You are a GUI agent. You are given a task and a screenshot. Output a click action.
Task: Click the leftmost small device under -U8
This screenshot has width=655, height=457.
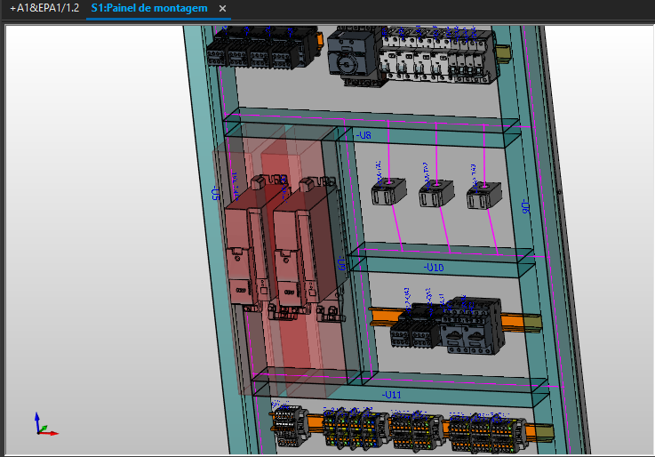click(x=387, y=191)
